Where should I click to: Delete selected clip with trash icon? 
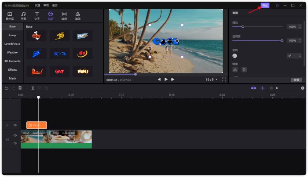tap(20, 88)
